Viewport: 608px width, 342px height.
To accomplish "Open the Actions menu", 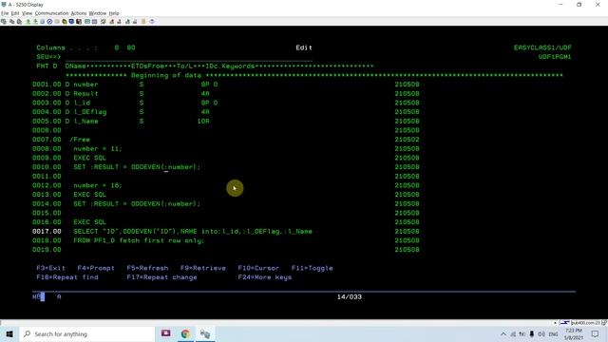I will coord(79,13).
